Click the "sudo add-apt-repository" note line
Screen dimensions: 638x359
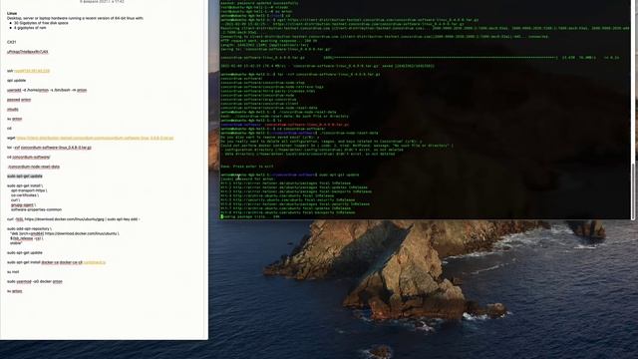(29, 229)
